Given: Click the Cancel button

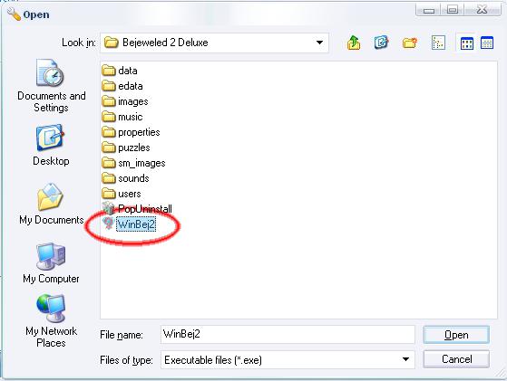Looking at the screenshot, I should click(456, 359).
